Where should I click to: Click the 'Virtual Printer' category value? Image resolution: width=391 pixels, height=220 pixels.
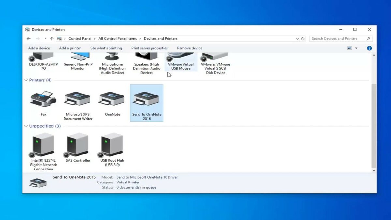point(128,182)
